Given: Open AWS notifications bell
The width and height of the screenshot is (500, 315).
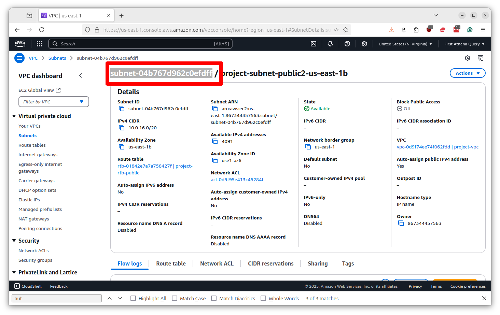Looking at the screenshot, I should pyautogui.click(x=330, y=44).
